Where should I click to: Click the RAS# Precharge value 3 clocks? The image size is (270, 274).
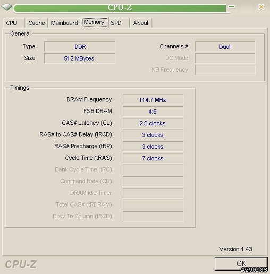coord(153,147)
